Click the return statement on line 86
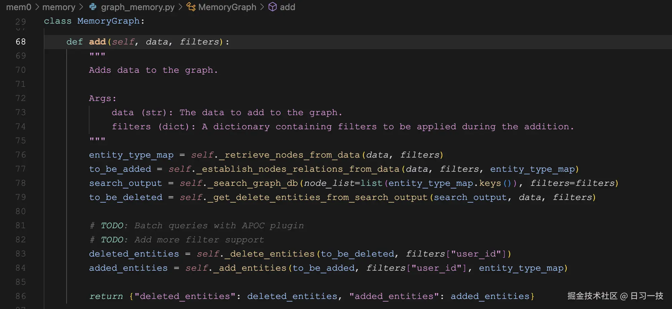Image resolution: width=672 pixels, height=309 pixels. tap(106, 296)
